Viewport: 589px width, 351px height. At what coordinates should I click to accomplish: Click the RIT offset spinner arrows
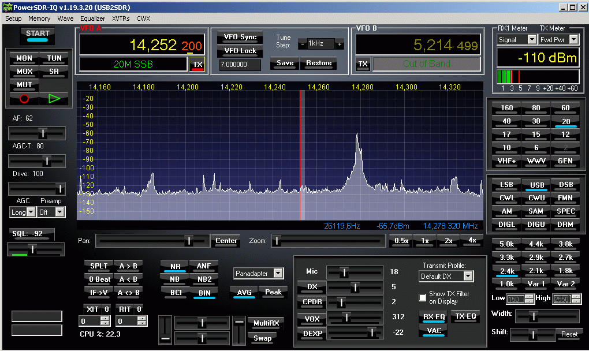coord(141,321)
